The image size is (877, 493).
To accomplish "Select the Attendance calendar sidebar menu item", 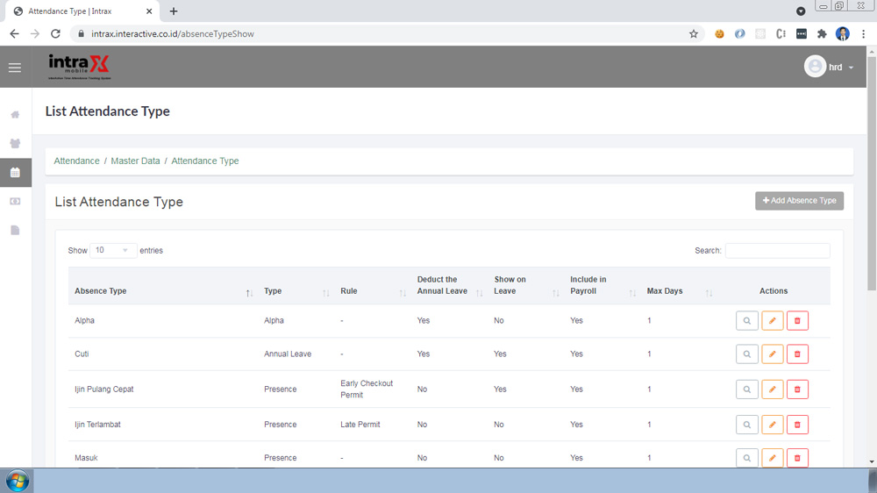I will (x=15, y=173).
